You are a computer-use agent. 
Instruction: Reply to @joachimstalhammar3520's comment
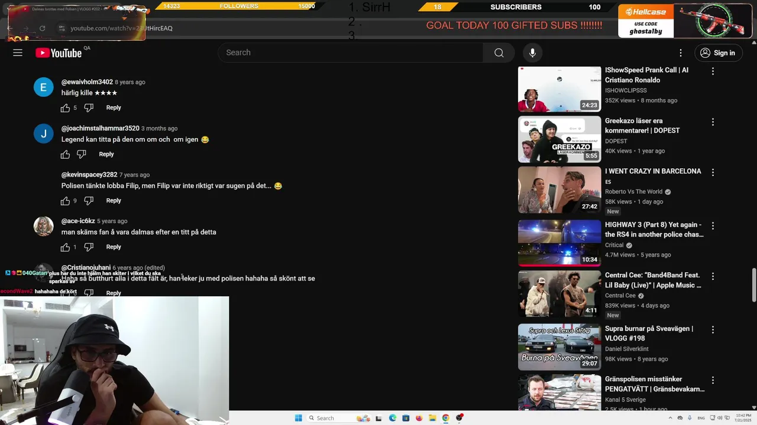pos(106,154)
